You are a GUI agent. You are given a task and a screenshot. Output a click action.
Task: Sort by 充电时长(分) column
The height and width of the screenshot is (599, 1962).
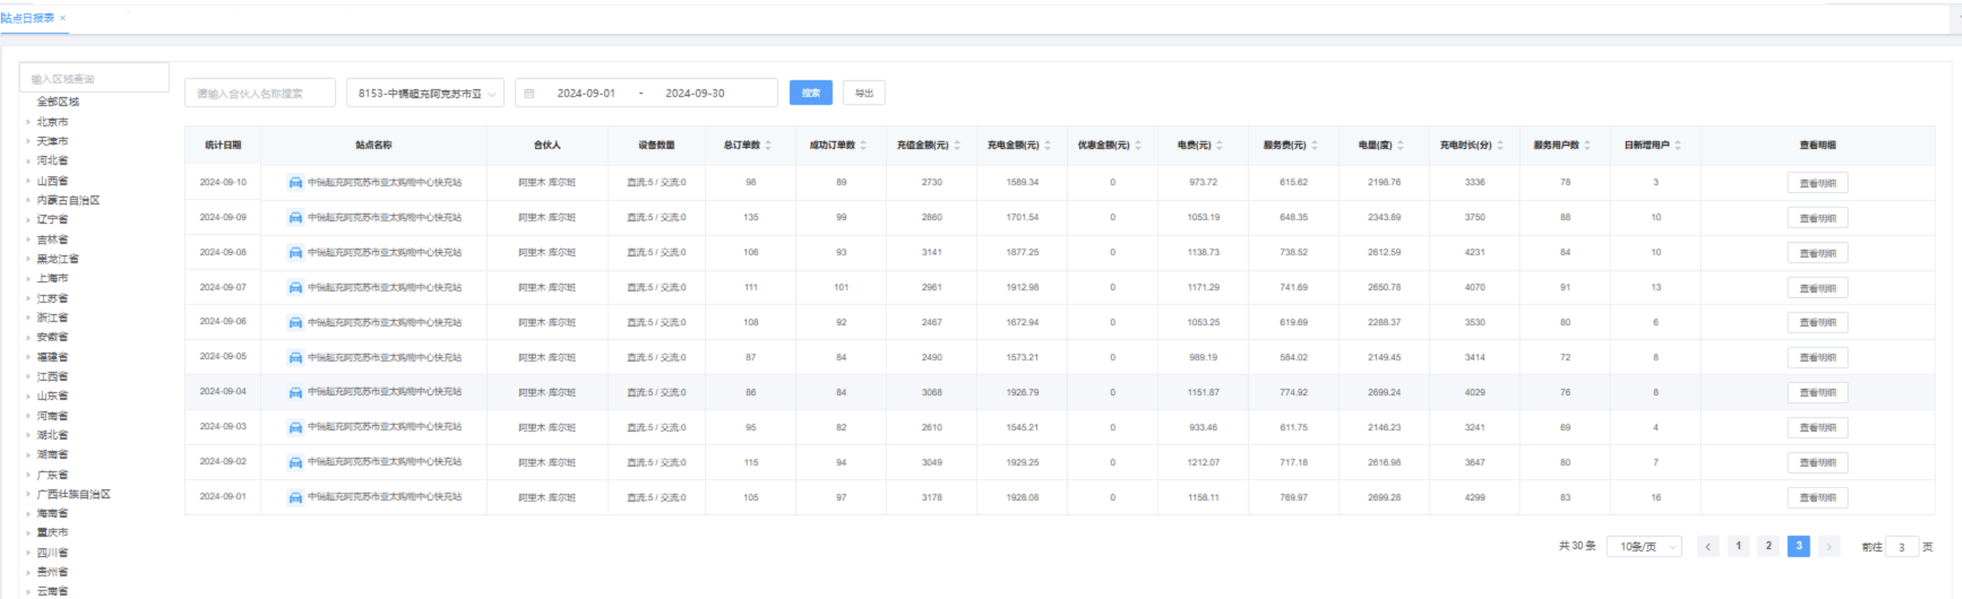tap(1500, 145)
